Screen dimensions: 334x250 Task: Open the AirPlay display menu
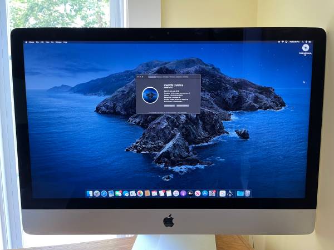286,42
